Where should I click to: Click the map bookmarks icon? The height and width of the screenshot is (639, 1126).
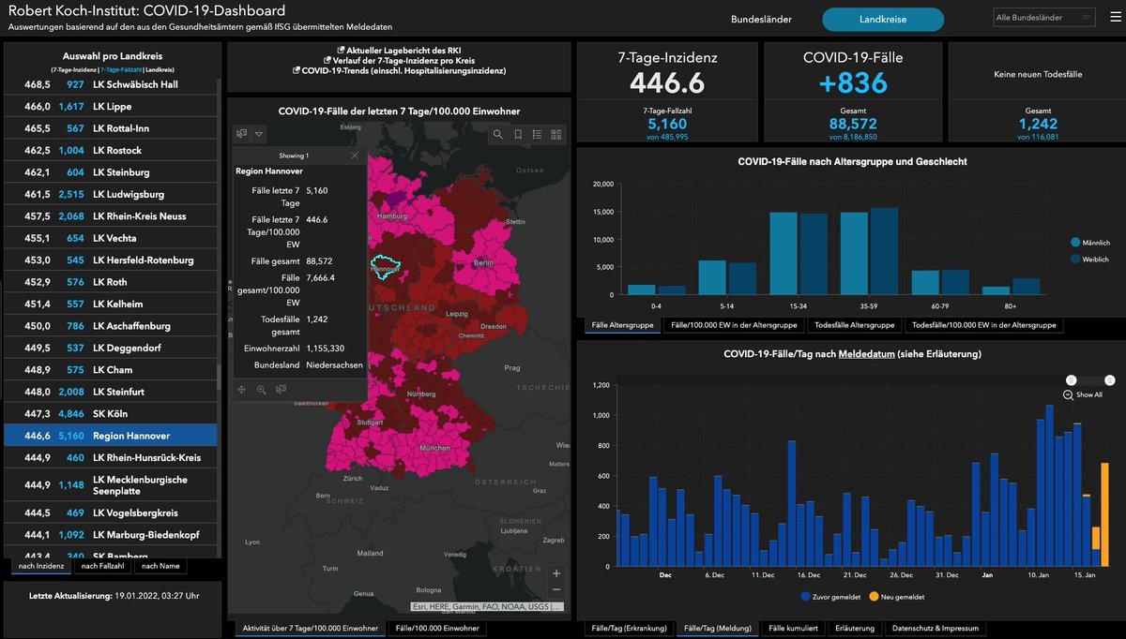[518, 135]
